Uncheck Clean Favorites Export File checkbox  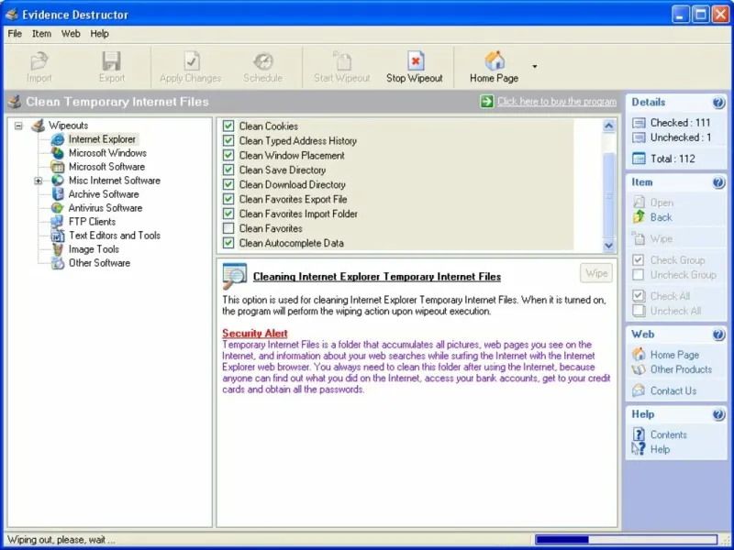pyautogui.click(x=228, y=199)
